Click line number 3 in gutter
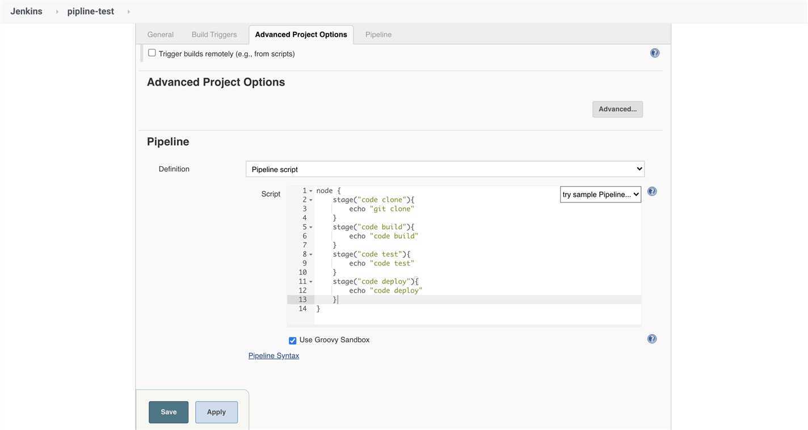This screenshot has height=430, width=808. pyautogui.click(x=305, y=209)
